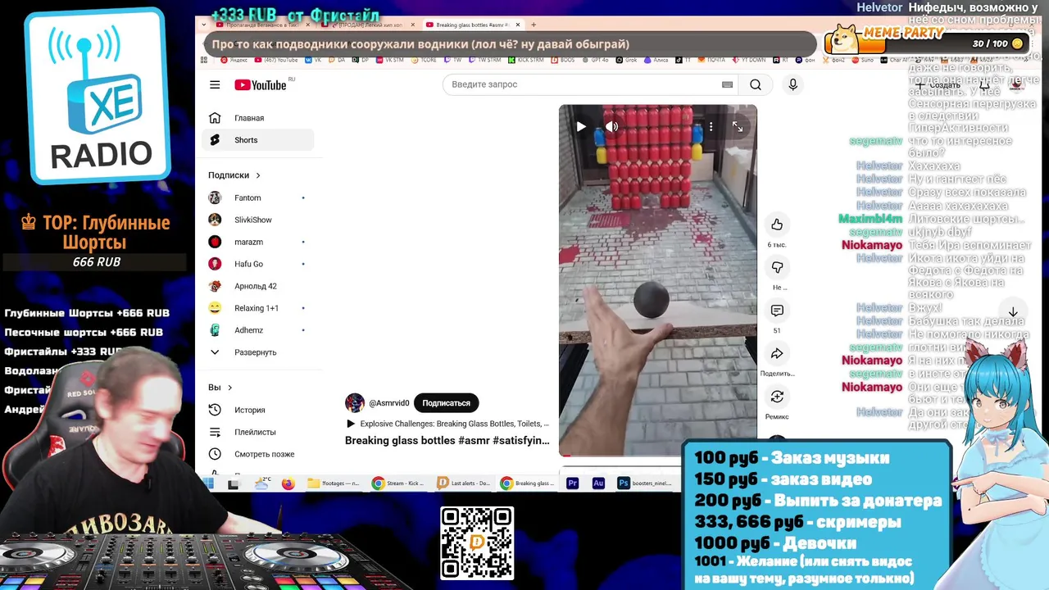
Task: Click the @Asmrvid0 channel avatar
Action: [355, 403]
